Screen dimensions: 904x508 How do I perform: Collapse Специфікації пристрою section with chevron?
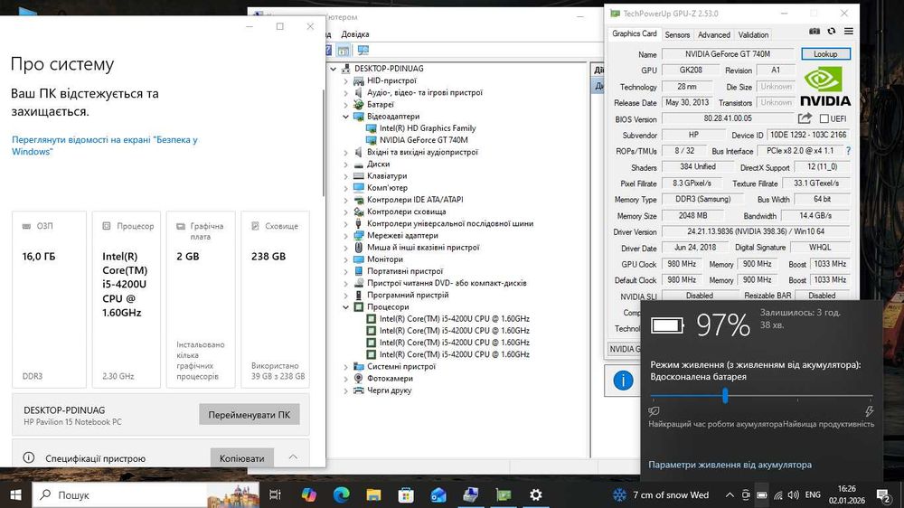293,456
